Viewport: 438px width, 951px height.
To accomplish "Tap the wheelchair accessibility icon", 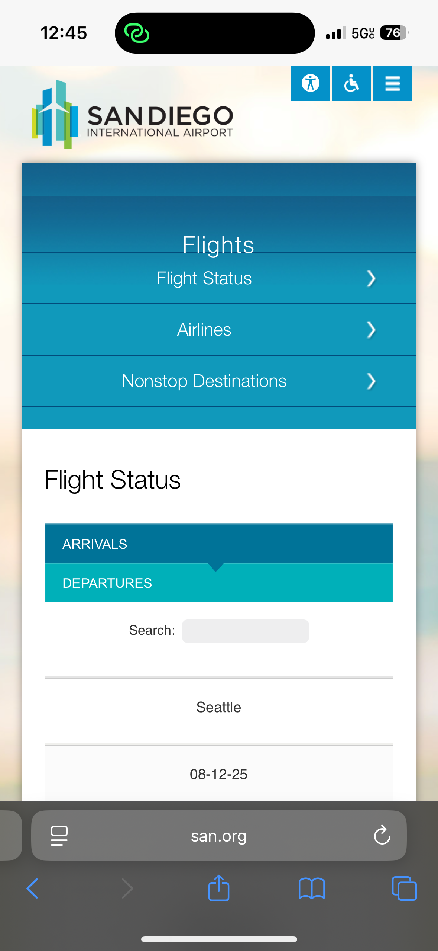I will click(351, 83).
